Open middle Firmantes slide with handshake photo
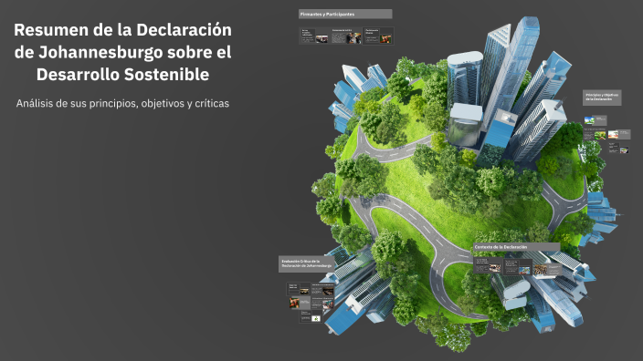The height and width of the screenshot is (361, 643). [x=346, y=36]
